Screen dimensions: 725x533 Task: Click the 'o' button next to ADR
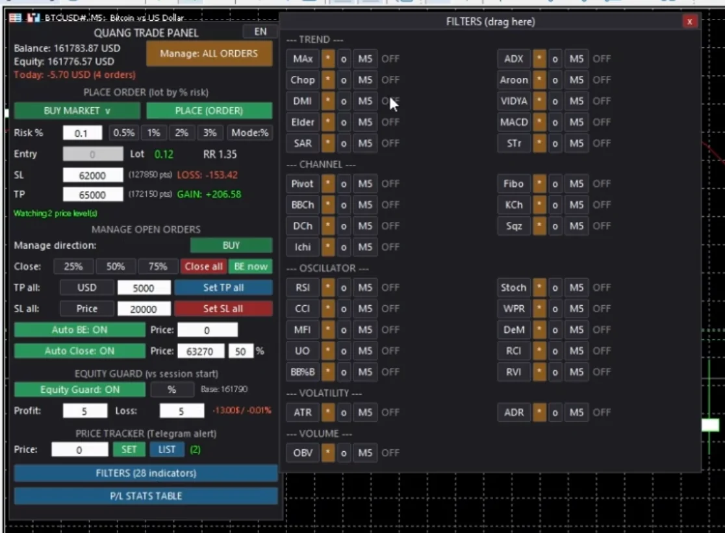555,412
